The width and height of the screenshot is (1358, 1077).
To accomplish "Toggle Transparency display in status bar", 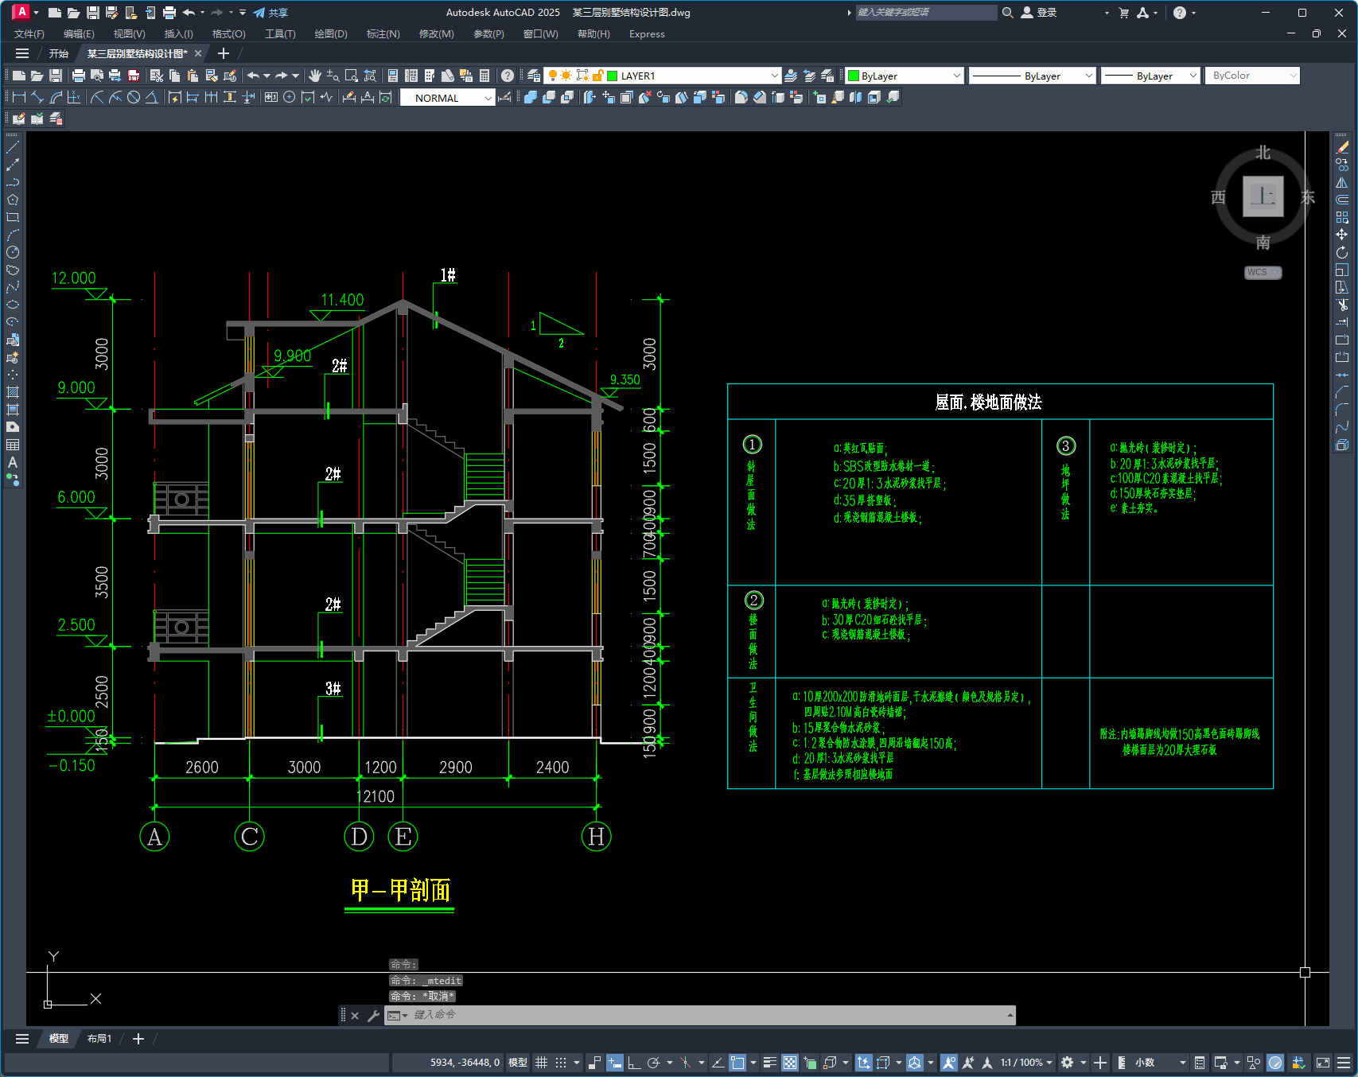I will 790,1062.
